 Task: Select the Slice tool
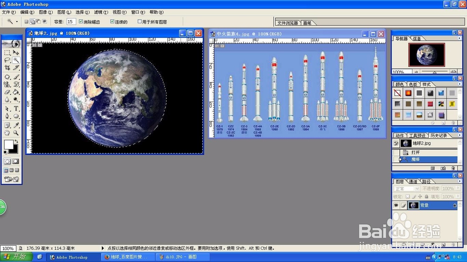click(16, 68)
